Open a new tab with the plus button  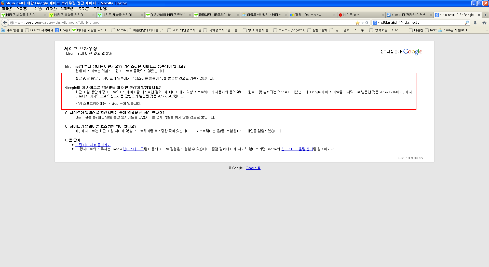coord(485,15)
